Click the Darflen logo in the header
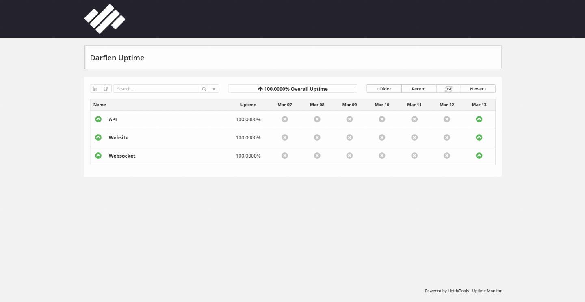The width and height of the screenshot is (585, 302). pyautogui.click(x=104, y=19)
